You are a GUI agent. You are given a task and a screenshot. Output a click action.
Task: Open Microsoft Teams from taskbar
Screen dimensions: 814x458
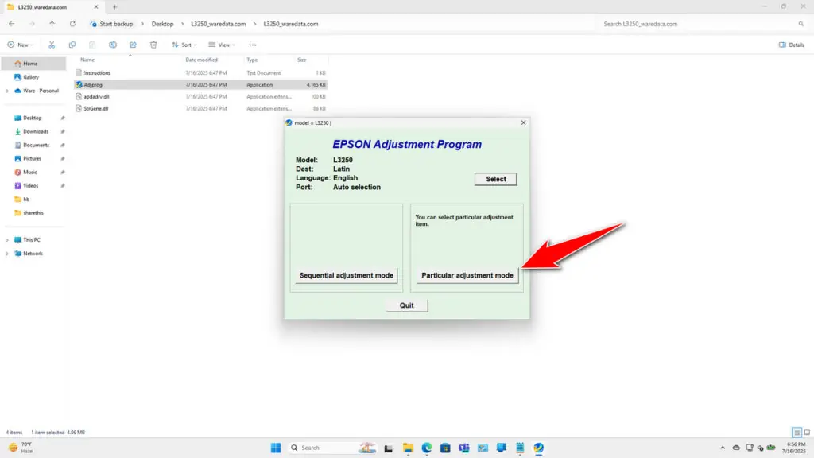[464, 448]
